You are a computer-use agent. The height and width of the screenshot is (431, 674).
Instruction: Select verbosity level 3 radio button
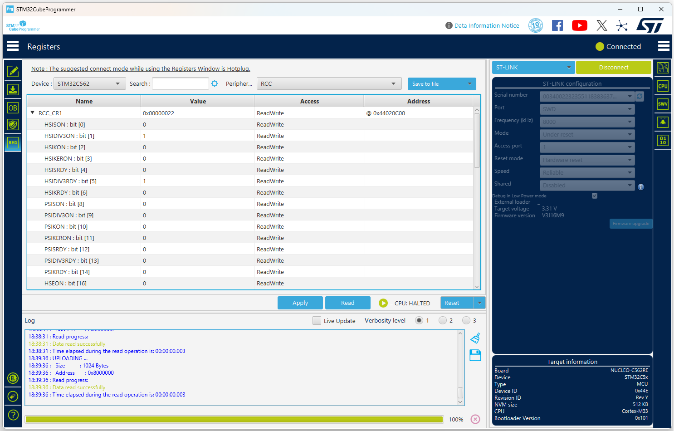click(466, 320)
